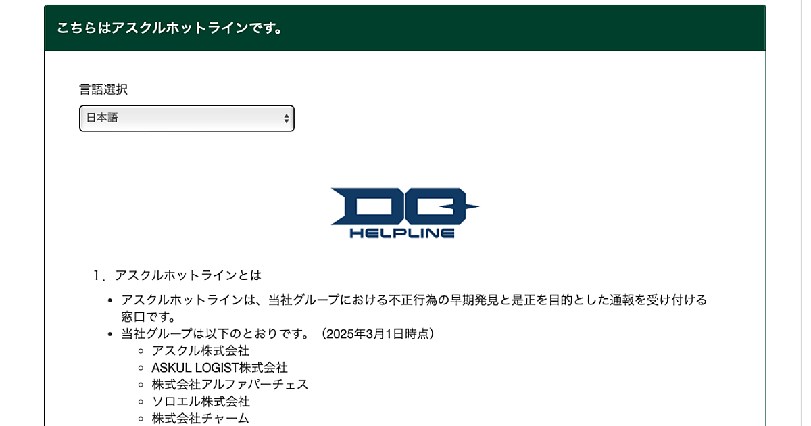Click the DQ Helpline logo
Screen dimensions: 811x426
[x=405, y=213]
